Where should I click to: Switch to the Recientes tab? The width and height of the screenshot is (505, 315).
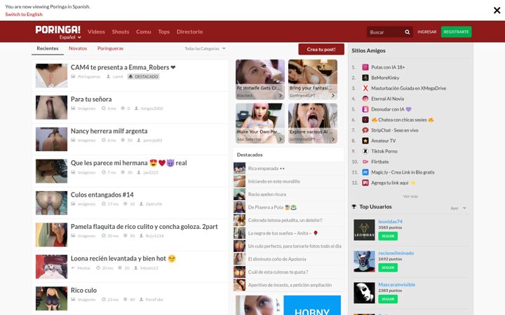coord(48,48)
